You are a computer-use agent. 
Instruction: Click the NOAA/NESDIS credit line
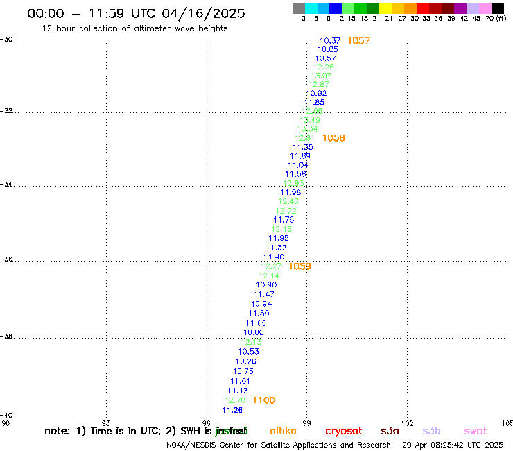click(x=279, y=445)
